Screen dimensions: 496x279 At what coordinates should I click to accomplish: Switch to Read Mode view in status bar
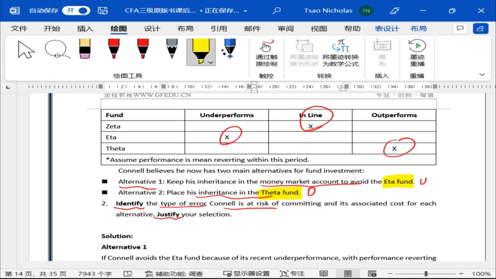(324, 274)
